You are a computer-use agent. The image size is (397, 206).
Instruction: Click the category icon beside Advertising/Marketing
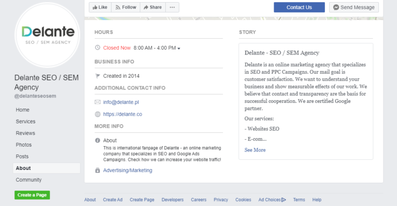point(97,171)
